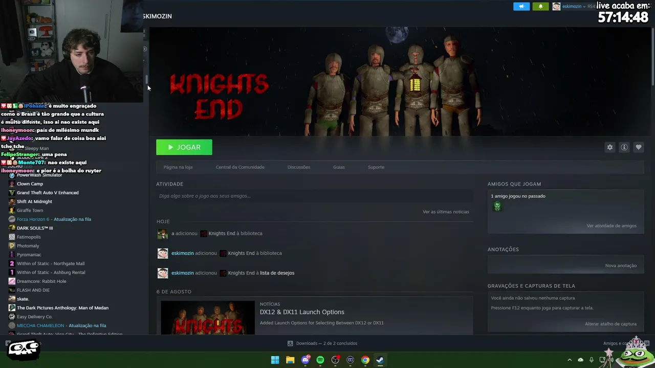Select Fatimopolis in the game list
The width and height of the screenshot is (655, 368).
[x=29, y=237]
